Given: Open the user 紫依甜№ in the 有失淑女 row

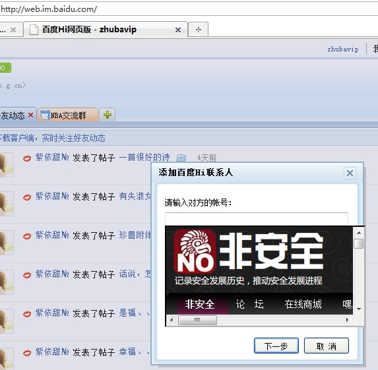Looking at the screenshot, I should tap(52, 196).
